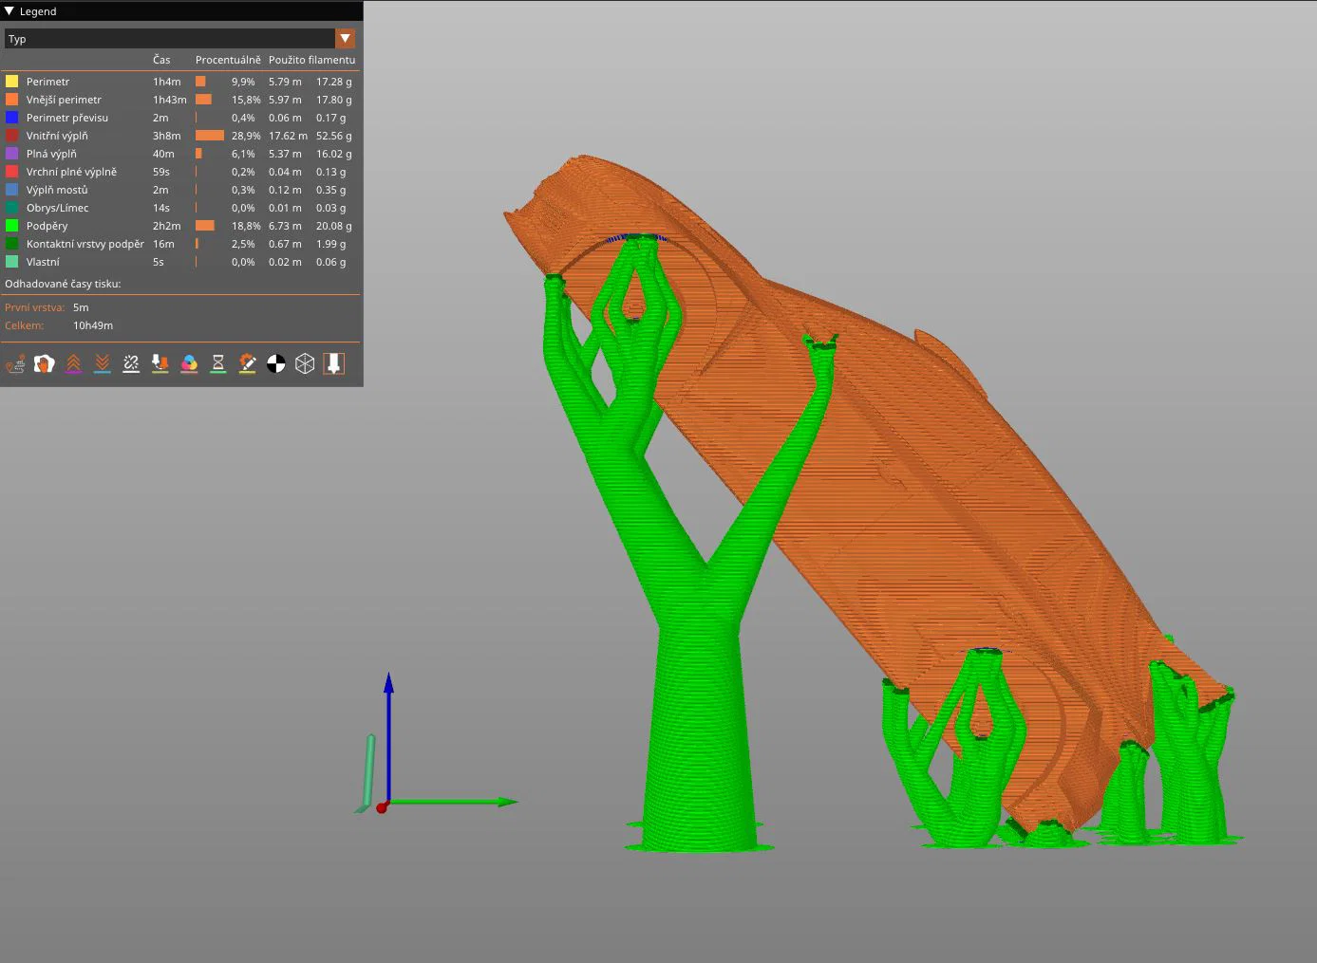Toggle the tool marker nozzle icon

tap(334, 363)
